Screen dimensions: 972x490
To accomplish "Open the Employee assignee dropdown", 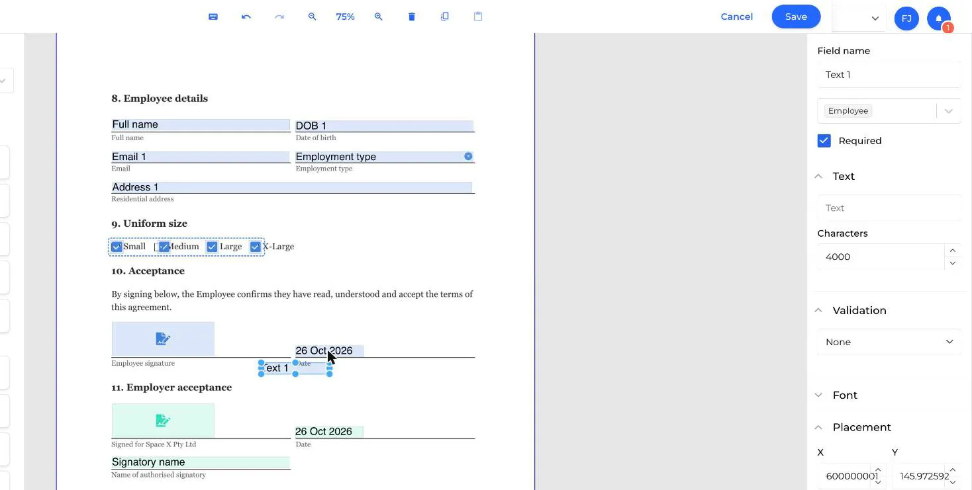I will (889, 111).
